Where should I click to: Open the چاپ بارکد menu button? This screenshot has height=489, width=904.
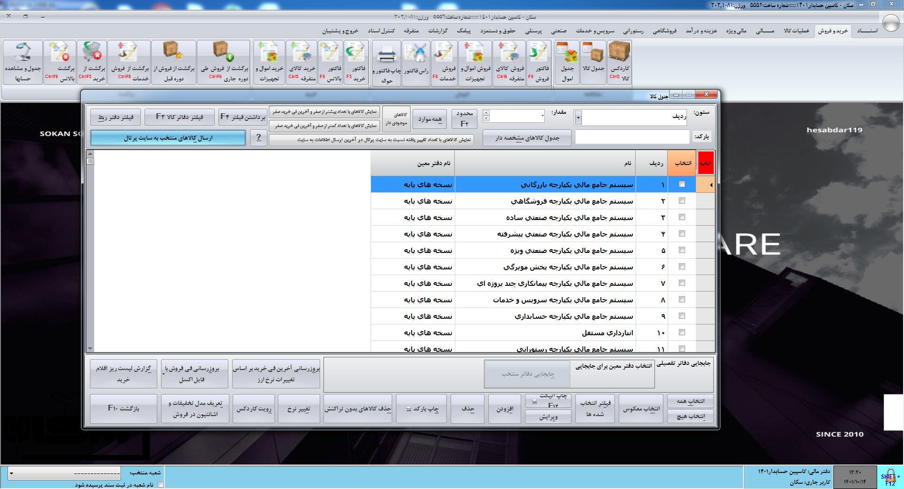(421, 409)
